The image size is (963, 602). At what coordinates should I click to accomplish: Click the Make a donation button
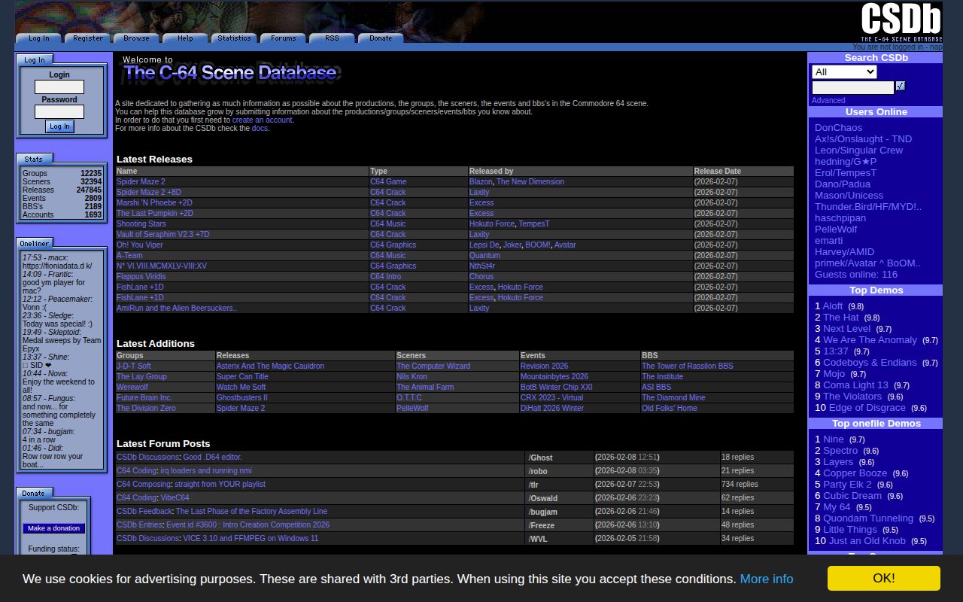[53, 528]
